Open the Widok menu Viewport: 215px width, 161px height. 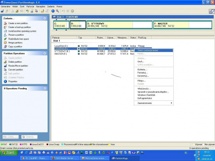(x=15, y=6)
